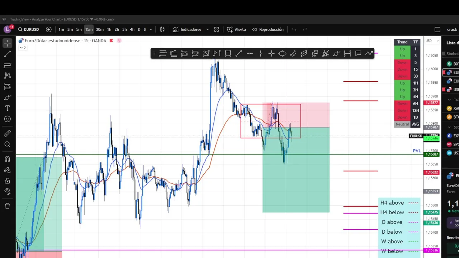Select the Text tool

(7, 108)
